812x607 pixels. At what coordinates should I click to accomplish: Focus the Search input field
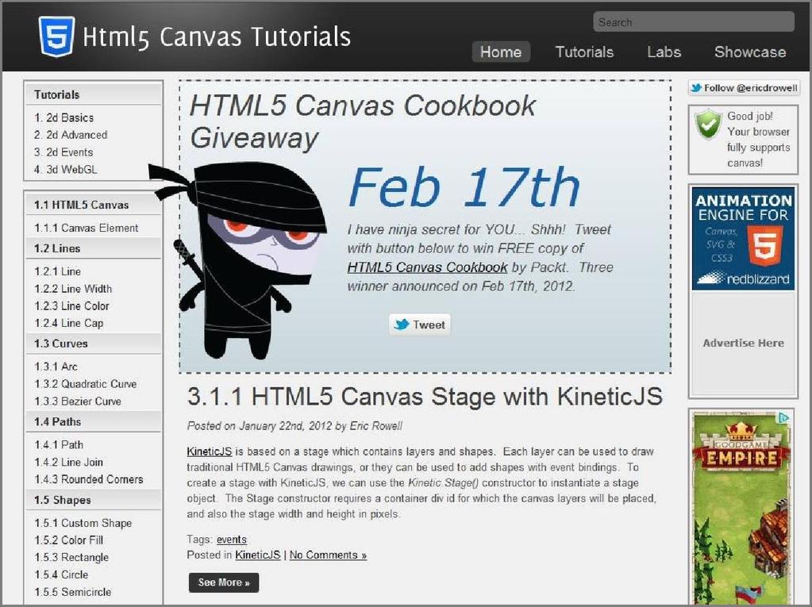694,22
